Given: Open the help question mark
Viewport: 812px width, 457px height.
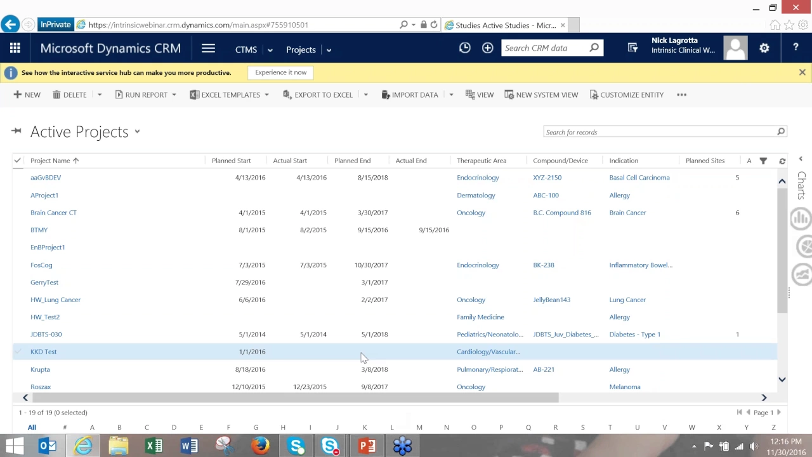Looking at the screenshot, I should click(796, 48).
